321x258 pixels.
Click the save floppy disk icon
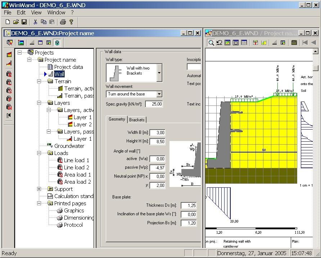[24, 22]
